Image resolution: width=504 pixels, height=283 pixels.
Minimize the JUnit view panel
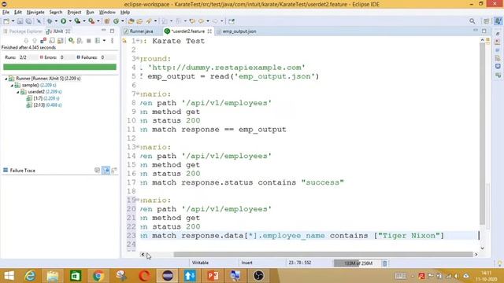103,31
